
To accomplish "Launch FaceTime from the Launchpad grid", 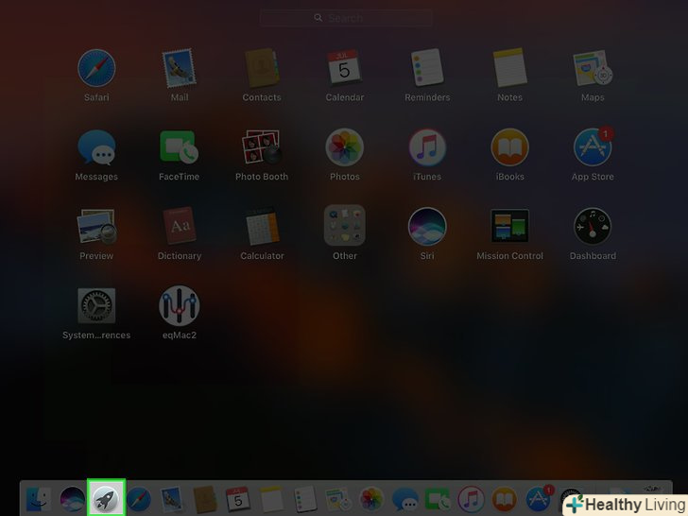I will tap(179, 147).
